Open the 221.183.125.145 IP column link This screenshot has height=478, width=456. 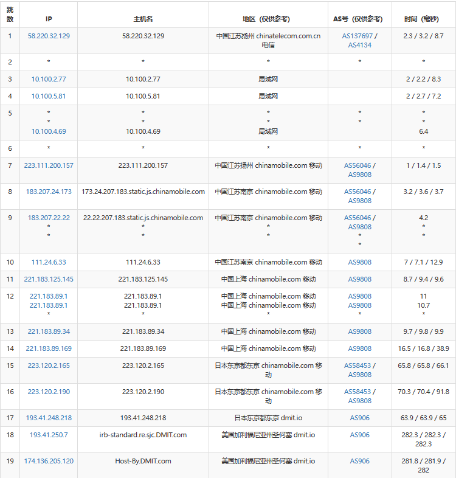click(49, 279)
